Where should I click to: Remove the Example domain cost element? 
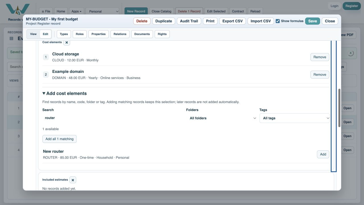(320, 75)
